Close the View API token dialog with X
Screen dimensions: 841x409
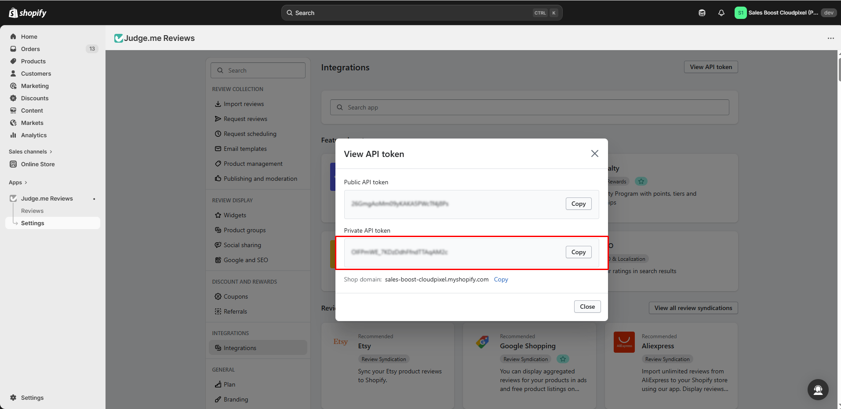coord(594,153)
